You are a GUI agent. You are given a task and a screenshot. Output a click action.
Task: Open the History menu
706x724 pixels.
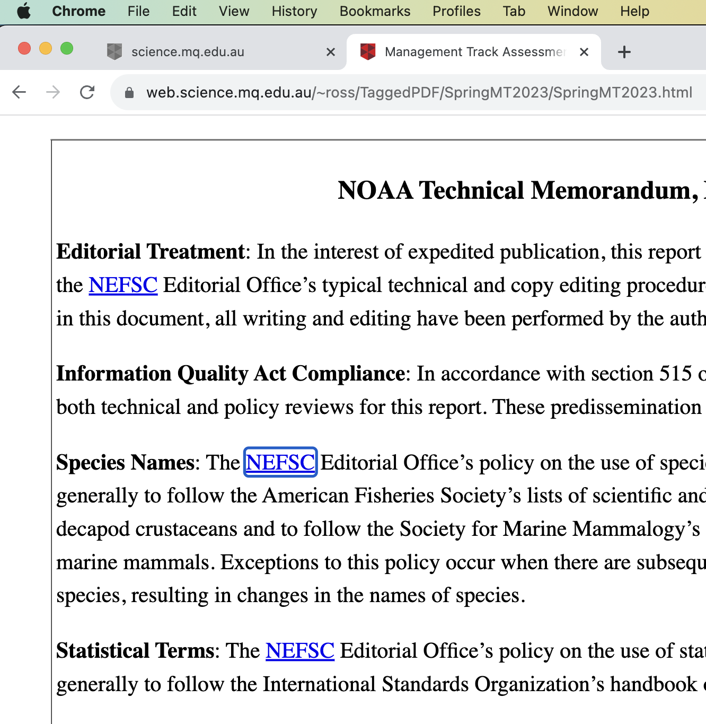point(294,11)
